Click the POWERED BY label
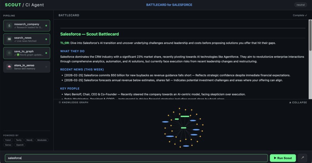This screenshot has height=163, width=312. pyautogui.click(x=11, y=136)
